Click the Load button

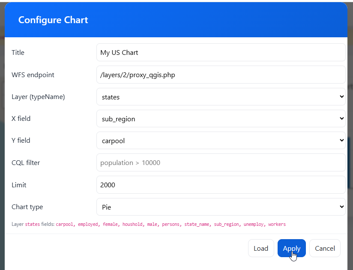(261, 248)
